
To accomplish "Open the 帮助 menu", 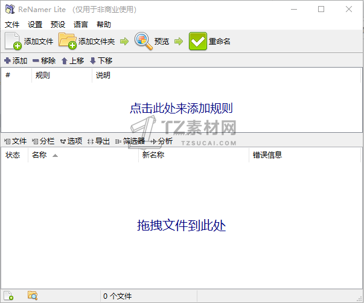I will (x=104, y=24).
